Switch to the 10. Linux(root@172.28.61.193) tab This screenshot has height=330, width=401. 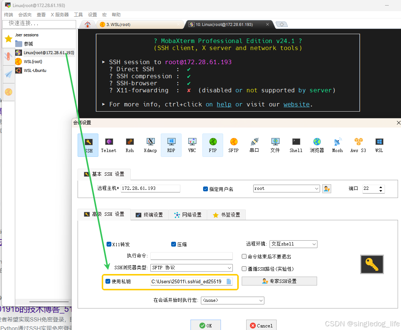coord(229,24)
